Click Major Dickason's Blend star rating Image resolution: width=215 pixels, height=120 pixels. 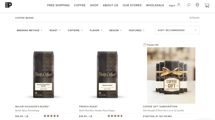pyautogui.click(x=51, y=116)
